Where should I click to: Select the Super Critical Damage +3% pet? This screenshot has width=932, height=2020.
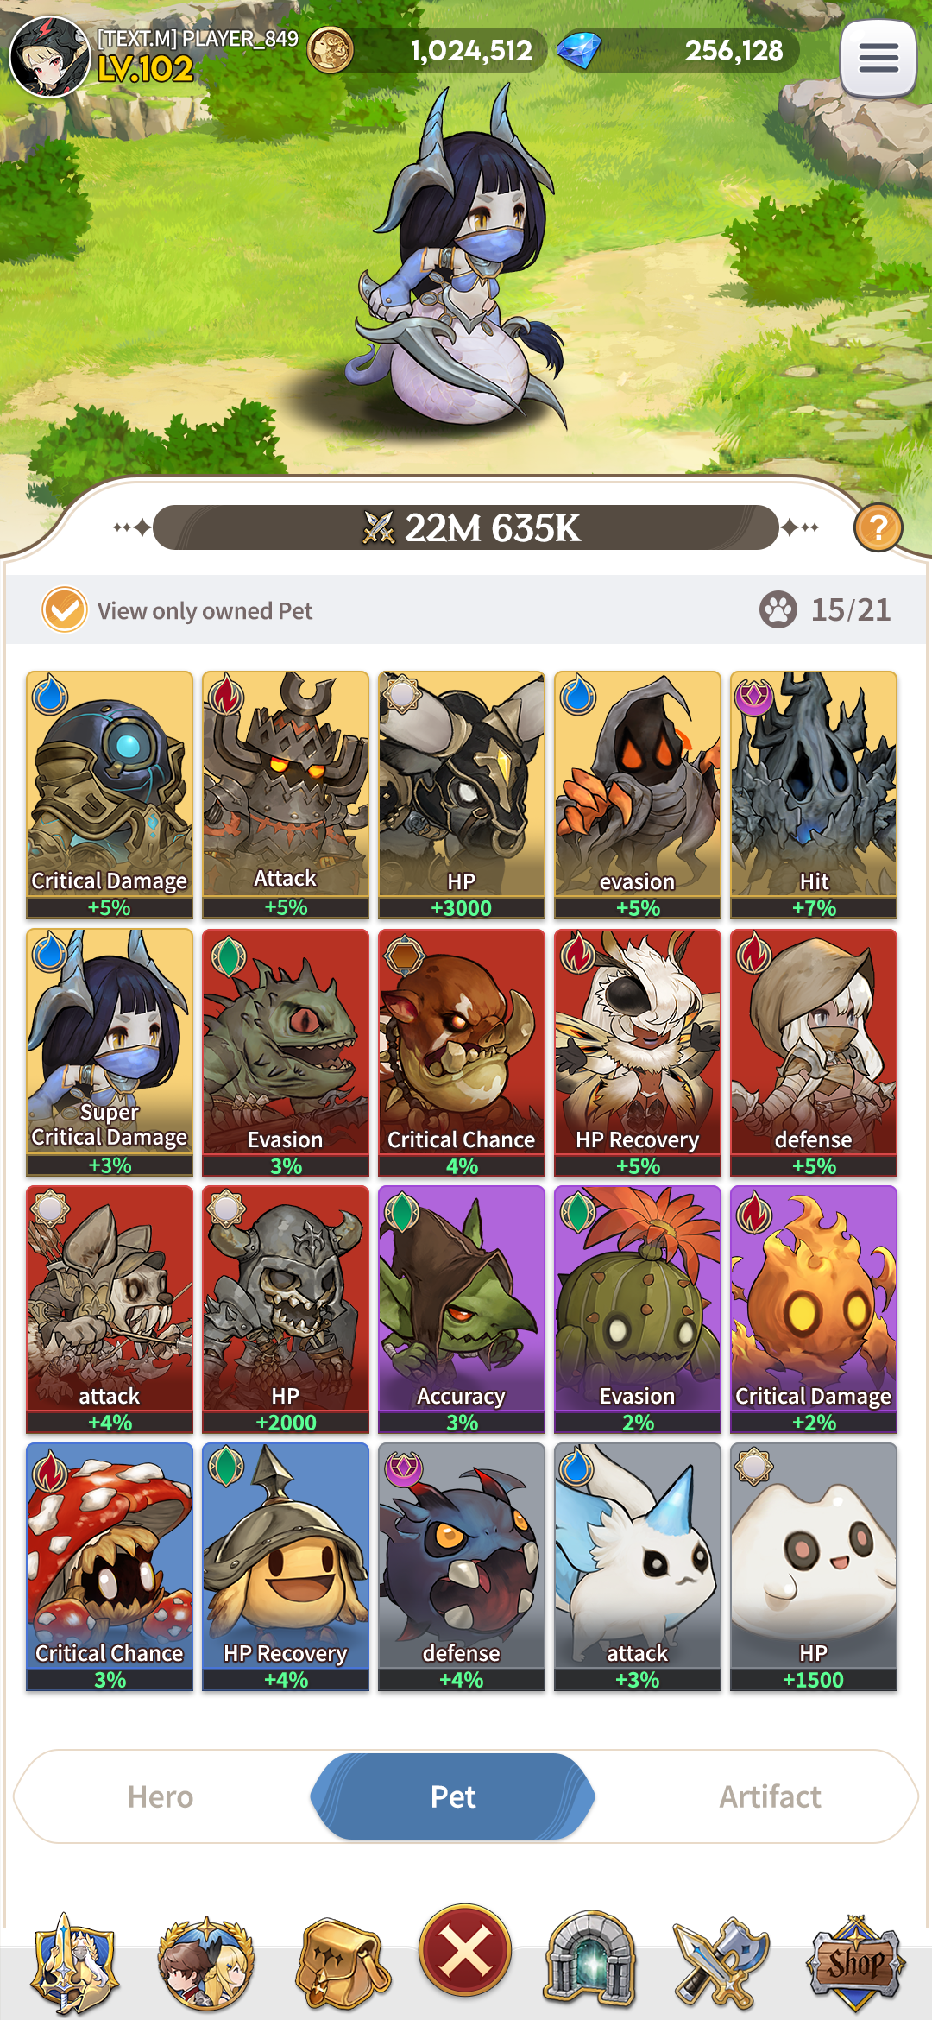click(x=110, y=1052)
